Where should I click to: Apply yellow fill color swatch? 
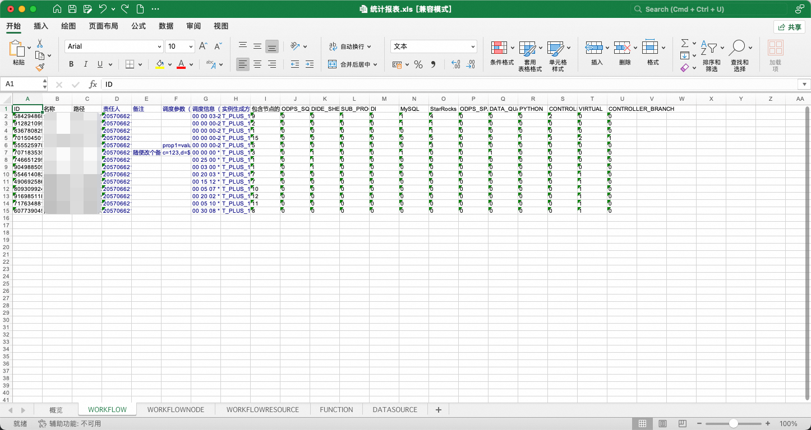[x=160, y=64]
